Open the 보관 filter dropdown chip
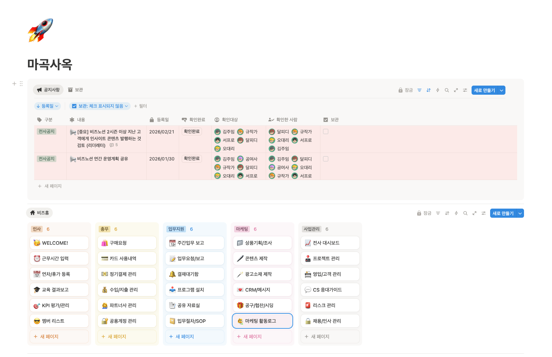This screenshot has width=552, height=357. 100,106
